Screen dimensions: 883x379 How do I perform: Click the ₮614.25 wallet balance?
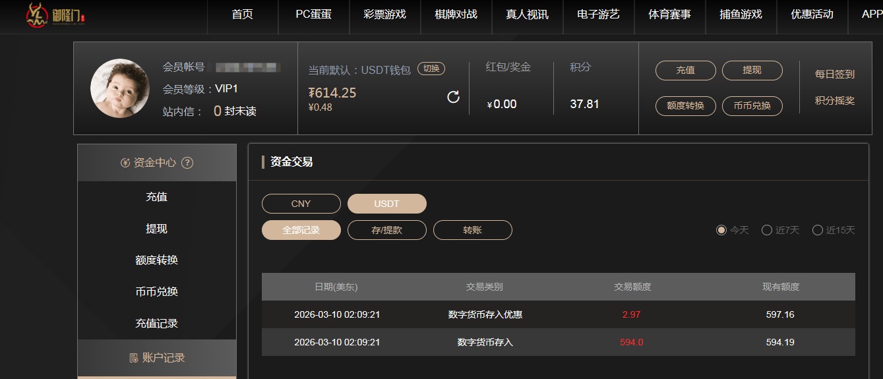click(x=332, y=93)
